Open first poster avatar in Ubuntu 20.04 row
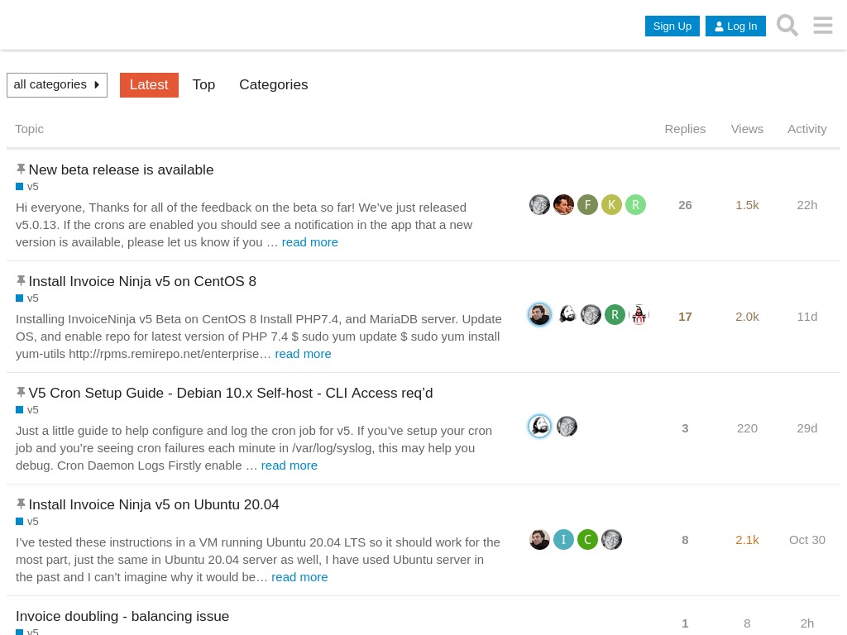Screen dimensions: 847x635 (x=539, y=539)
